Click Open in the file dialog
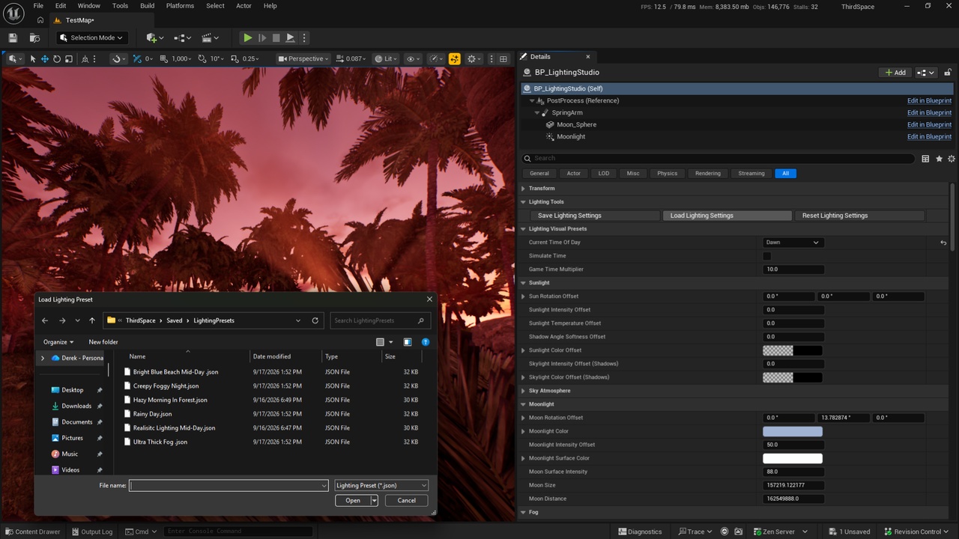 [353, 500]
